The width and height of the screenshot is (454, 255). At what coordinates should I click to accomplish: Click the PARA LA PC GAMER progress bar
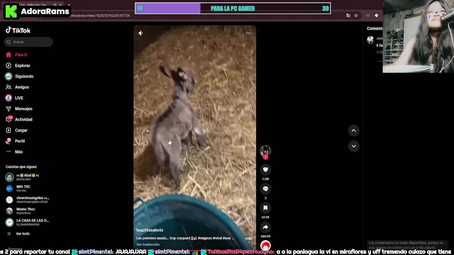(233, 8)
